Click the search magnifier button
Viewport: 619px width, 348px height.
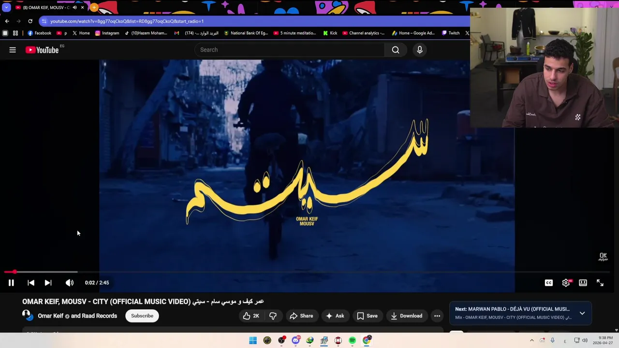click(396, 50)
